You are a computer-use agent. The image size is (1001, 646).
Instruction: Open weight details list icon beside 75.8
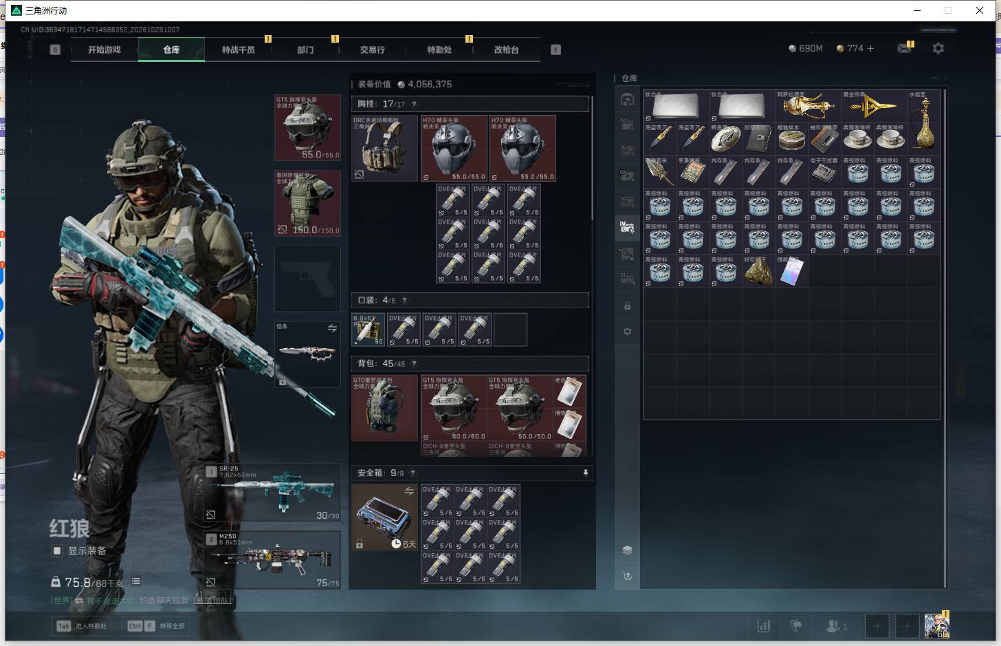(x=136, y=581)
